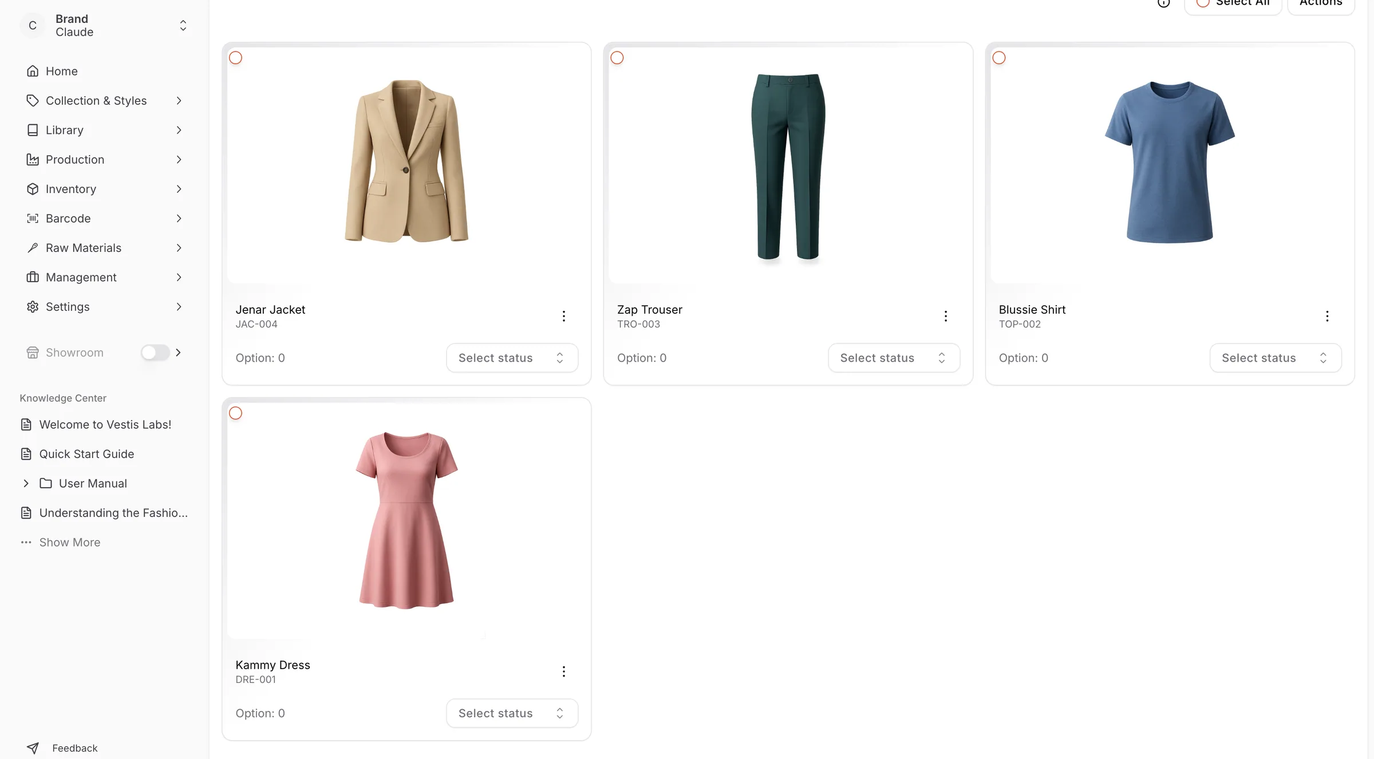Click the Collection & Styles tag icon

(x=33, y=101)
